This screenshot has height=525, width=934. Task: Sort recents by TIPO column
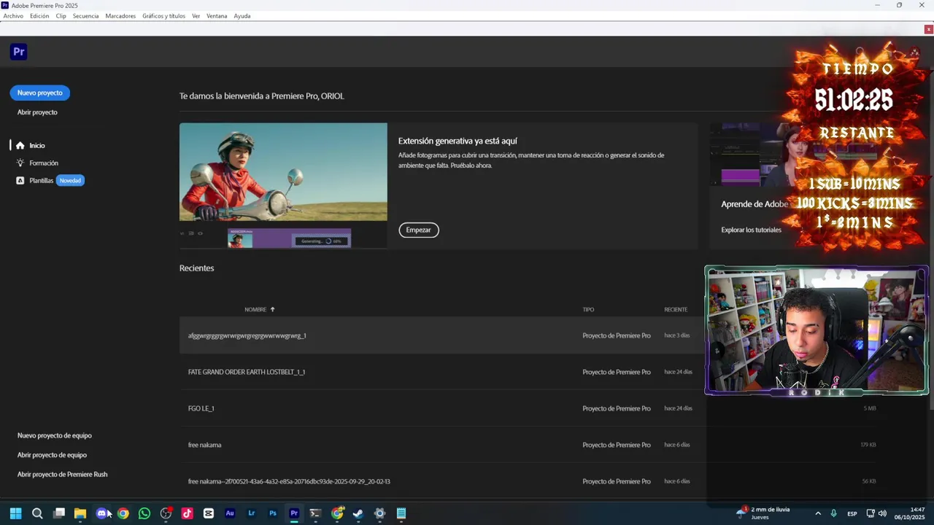pos(588,309)
